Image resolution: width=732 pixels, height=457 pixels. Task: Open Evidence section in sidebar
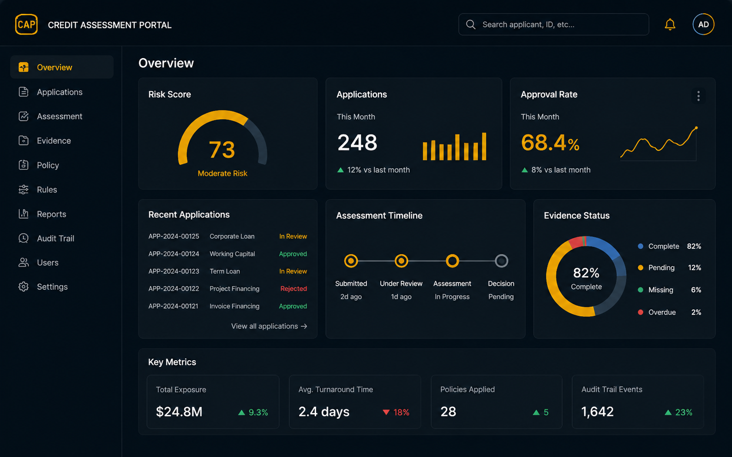[62, 141]
